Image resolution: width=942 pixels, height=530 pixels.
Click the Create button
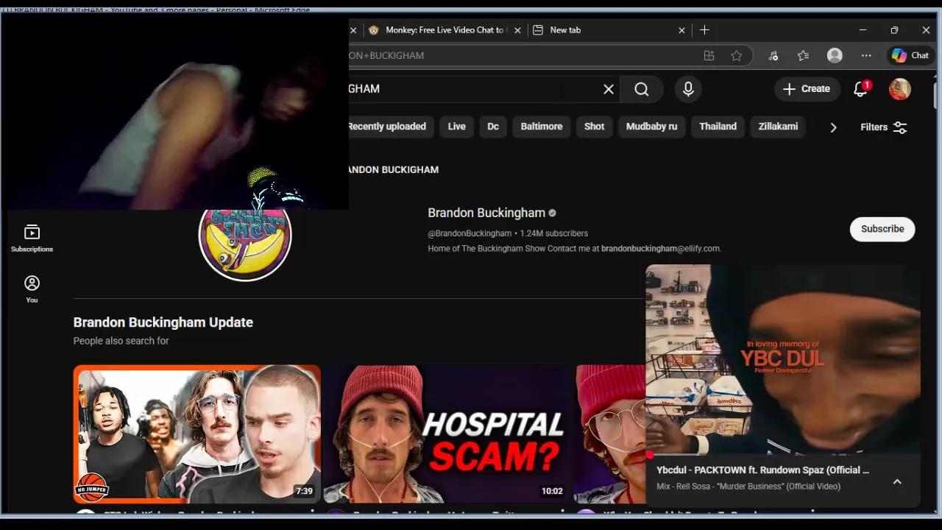(807, 89)
